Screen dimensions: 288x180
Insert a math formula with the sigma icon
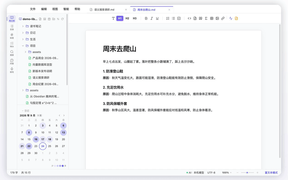206,18
